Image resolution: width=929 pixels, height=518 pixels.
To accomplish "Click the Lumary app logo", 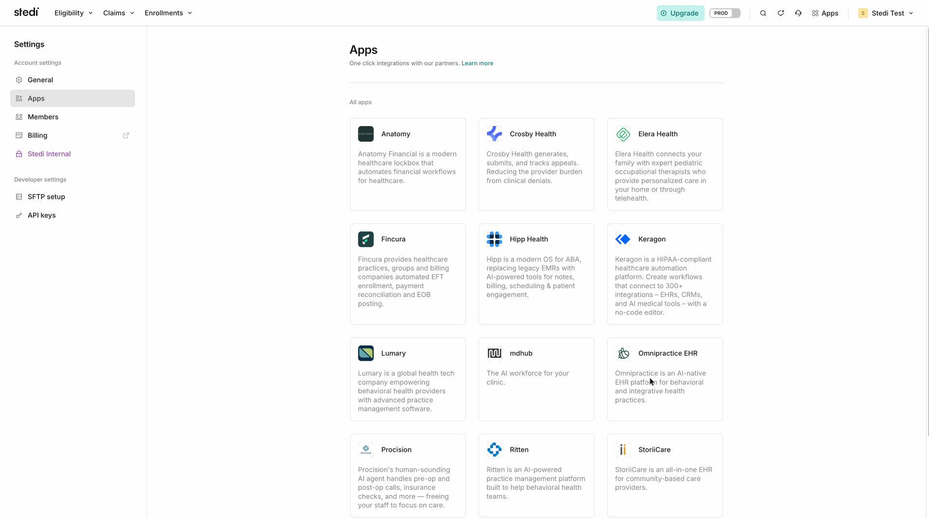I will click(x=366, y=353).
